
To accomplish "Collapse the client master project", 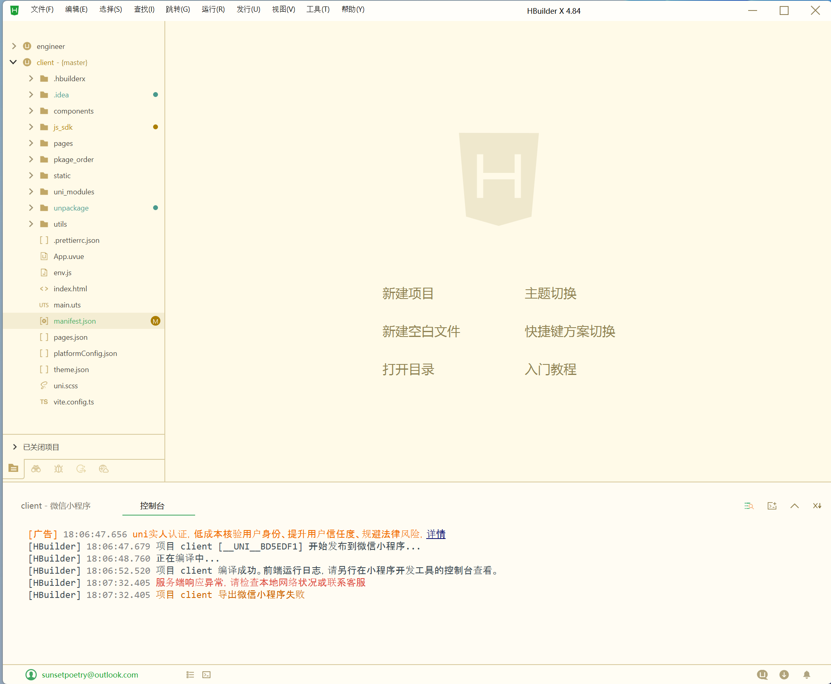I will [13, 62].
